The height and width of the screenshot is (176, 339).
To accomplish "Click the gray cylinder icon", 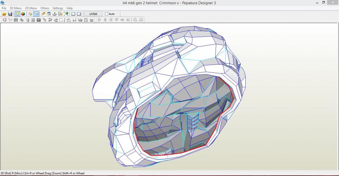I will click(49, 14).
